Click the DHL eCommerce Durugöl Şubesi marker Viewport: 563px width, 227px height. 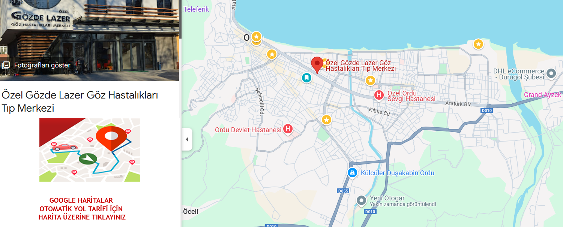click(551, 73)
